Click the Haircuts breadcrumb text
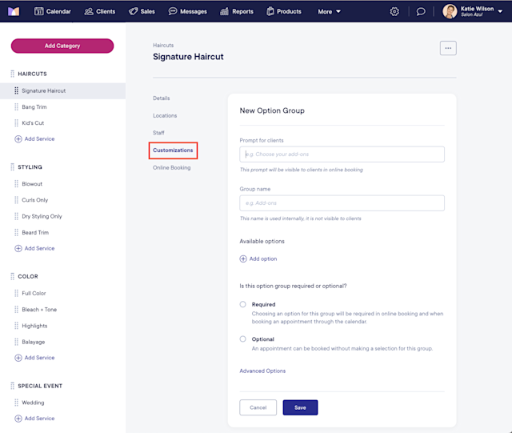 coord(163,45)
